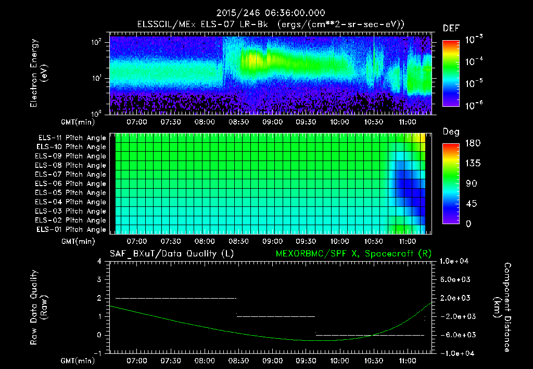Click the 'ELS-08 Pitch Angle' row label
This screenshot has height=369, width=533.
pyautogui.click(x=71, y=165)
